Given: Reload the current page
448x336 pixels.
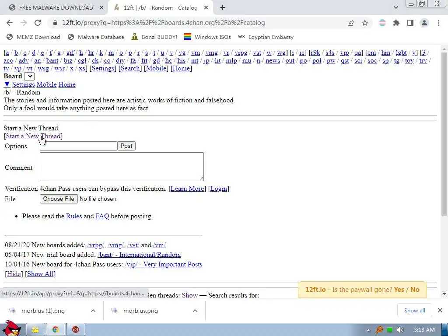Looking at the screenshot, I should point(38,23).
